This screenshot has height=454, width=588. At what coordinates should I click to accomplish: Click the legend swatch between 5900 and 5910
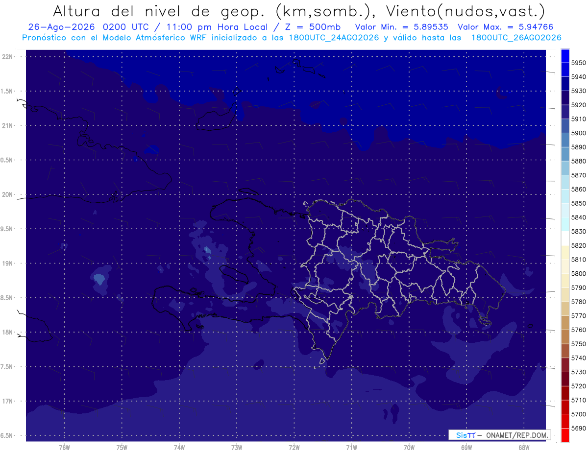[x=565, y=126]
